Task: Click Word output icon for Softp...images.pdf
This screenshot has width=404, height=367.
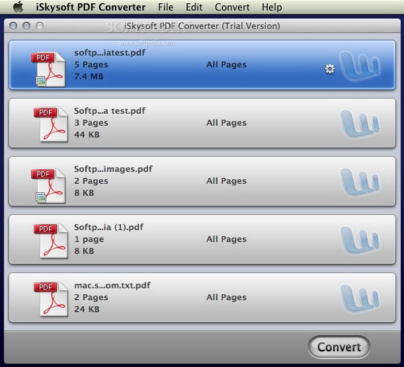Action: click(360, 183)
